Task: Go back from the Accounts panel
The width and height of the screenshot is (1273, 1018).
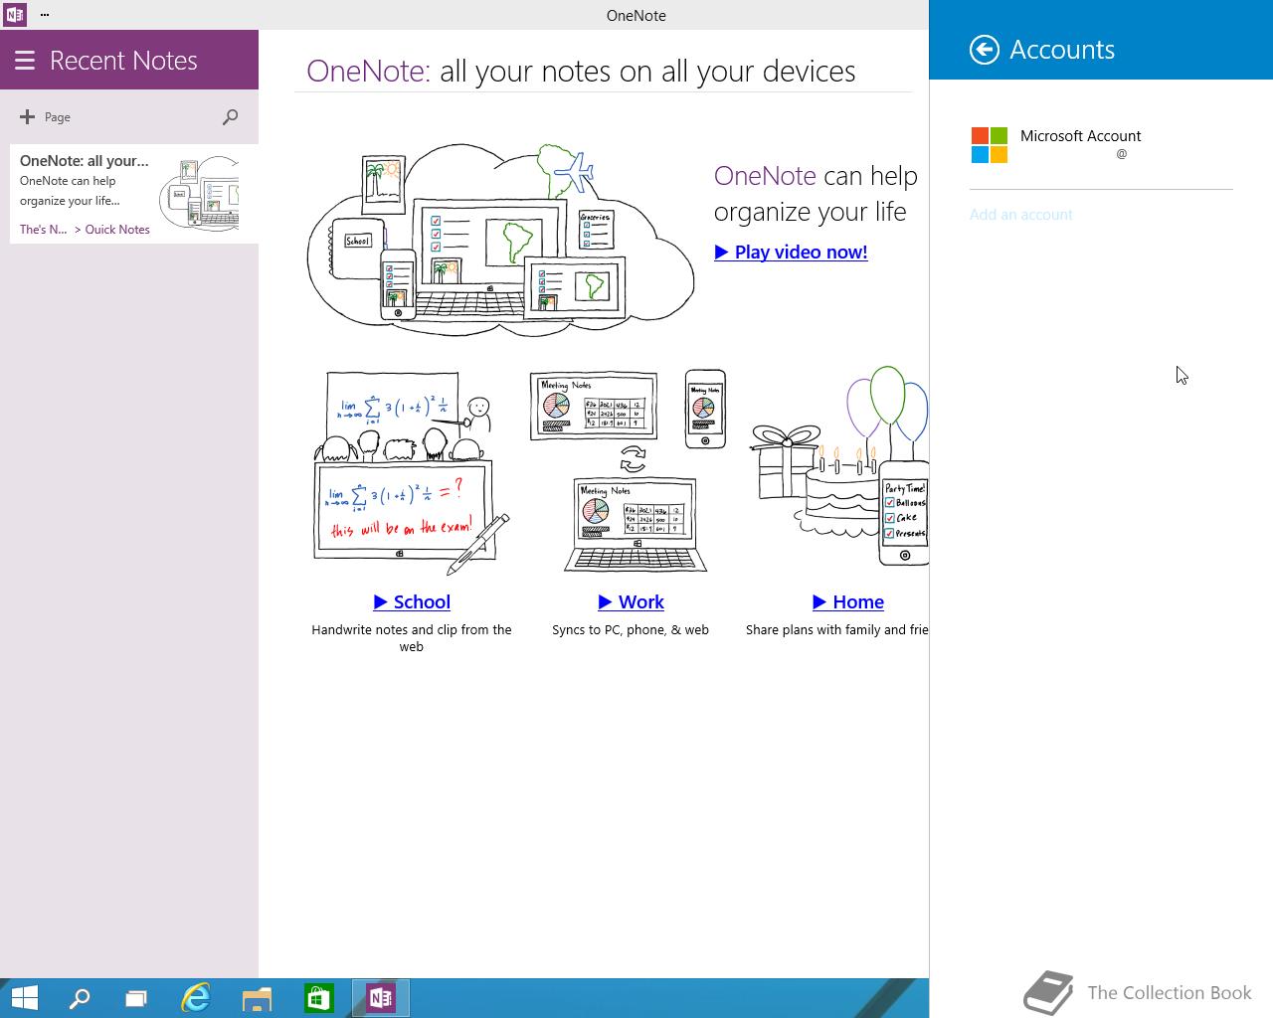Action: (985, 50)
